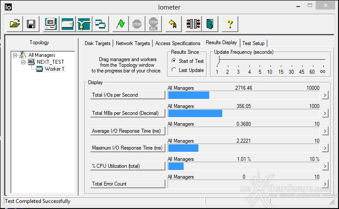Click the 2.2221 maximum response value
The image size is (339, 209).
coord(244,141)
